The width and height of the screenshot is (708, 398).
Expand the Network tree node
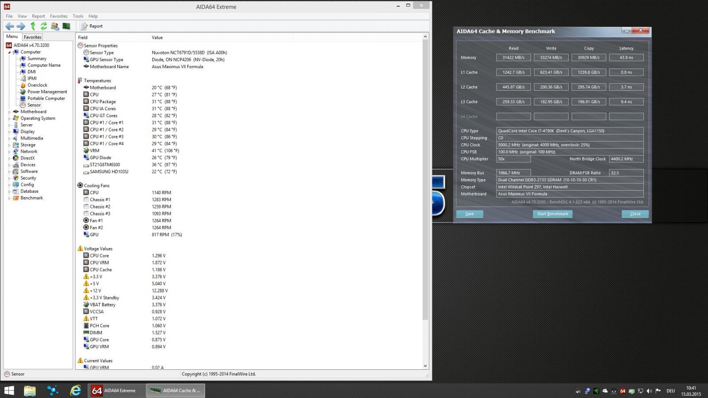click(9, 152)
